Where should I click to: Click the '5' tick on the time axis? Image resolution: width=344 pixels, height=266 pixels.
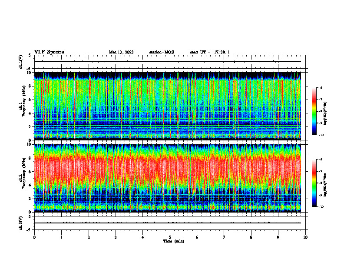click(x=170, y=237)
